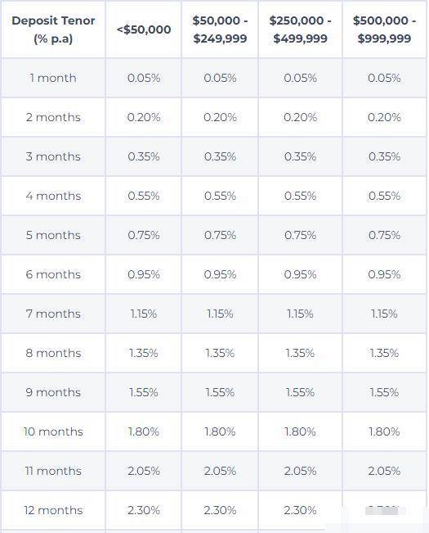This screenshot has width=429, height=533.
Task: Click 0.75% rate in $250,000 - $499,999 column
Action: [x=300, y=235]
